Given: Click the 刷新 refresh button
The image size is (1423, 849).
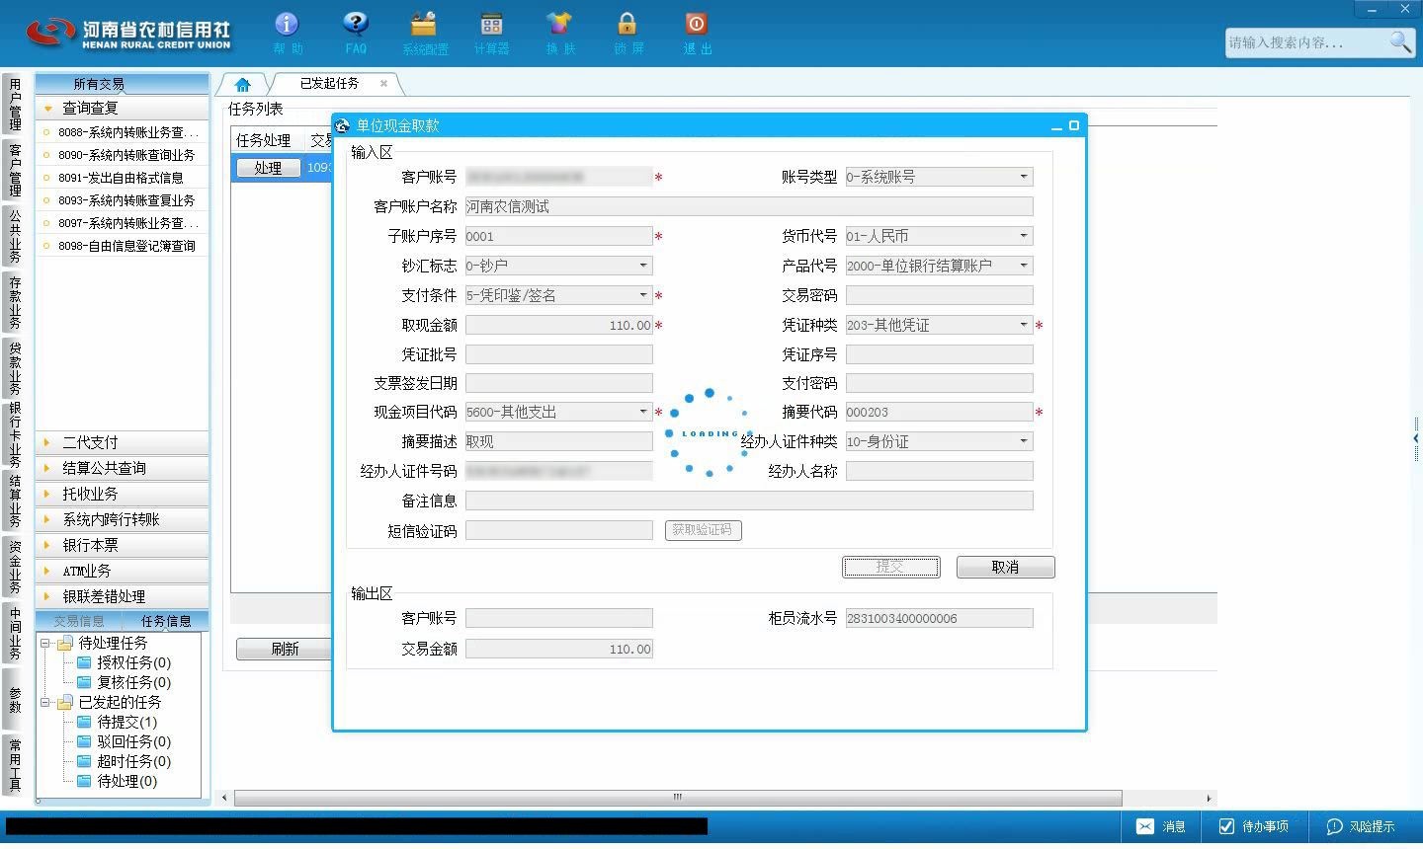Looking at the screenshot, I should (x=285, y=649).
